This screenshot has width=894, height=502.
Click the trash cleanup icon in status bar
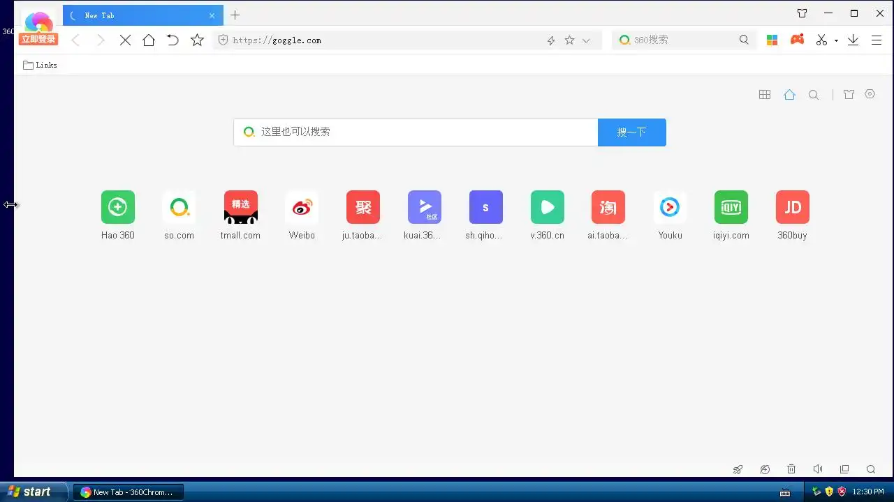click(x=791, y=469)
